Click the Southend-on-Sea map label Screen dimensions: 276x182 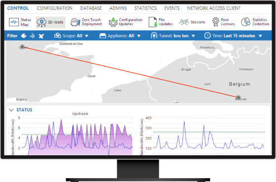[71, 44]
